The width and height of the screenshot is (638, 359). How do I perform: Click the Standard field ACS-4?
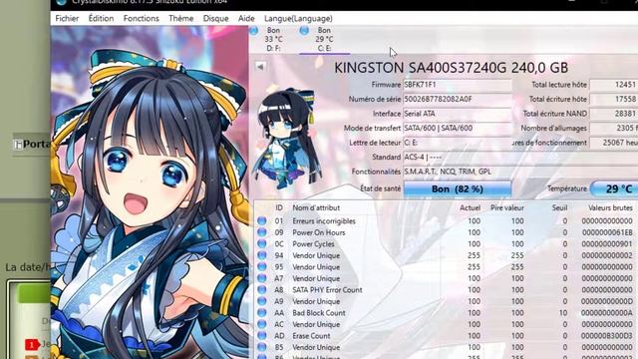(520, 158)
